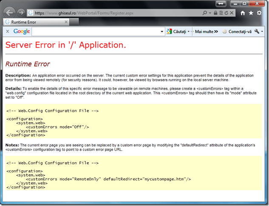The image size is (269, 206).
Task: Click the browser Back arrow button
Action: click(x=9, y=13)
